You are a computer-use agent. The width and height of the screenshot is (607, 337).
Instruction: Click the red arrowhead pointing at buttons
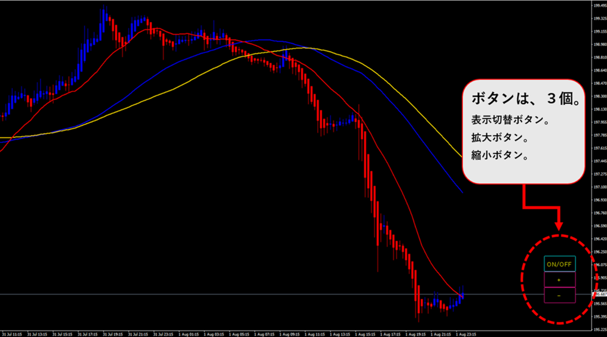pyautogui.click(x=559, y=226)
